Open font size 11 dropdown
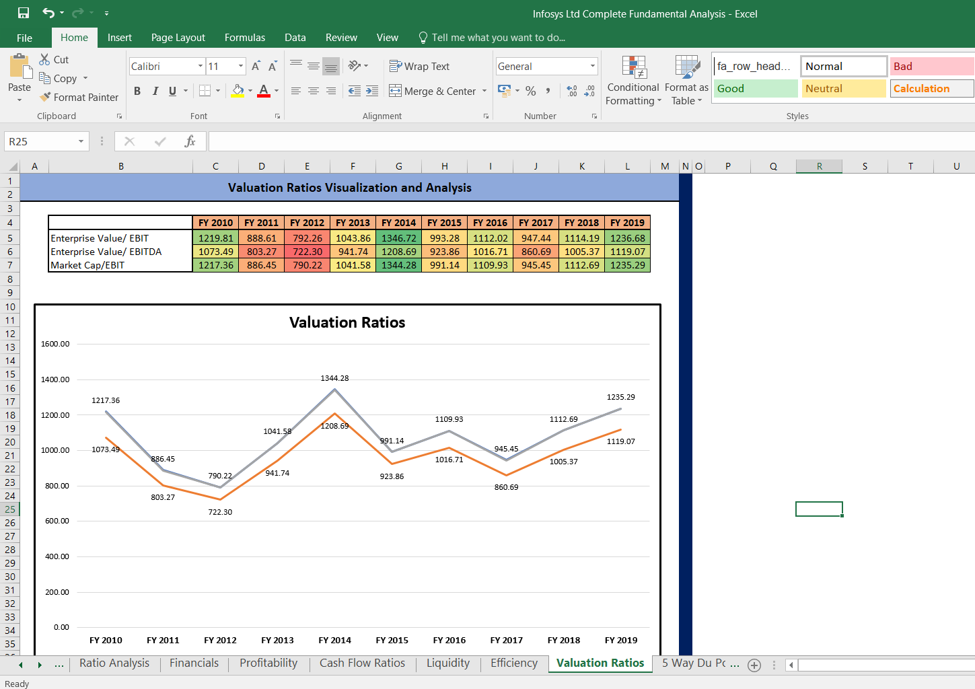 click(x=241, y=66)
